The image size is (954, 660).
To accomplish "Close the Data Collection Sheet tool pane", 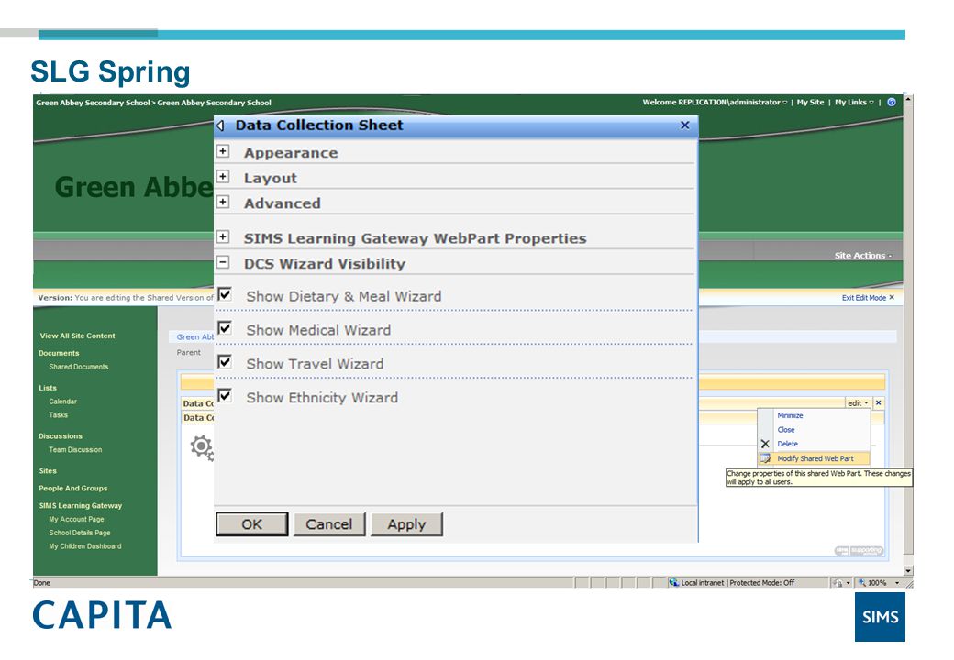I will point(685,126).
